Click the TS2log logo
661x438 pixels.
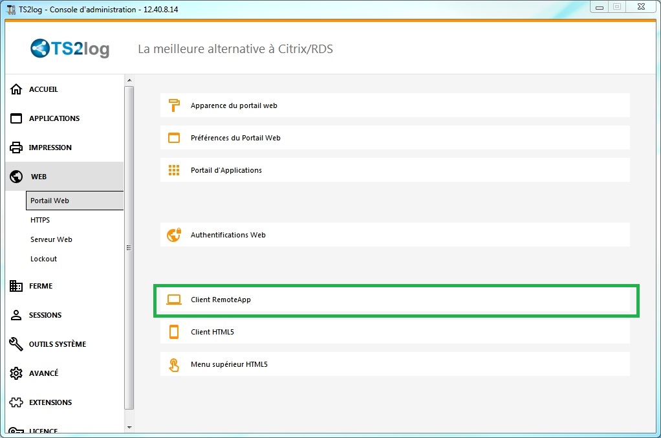70,49
